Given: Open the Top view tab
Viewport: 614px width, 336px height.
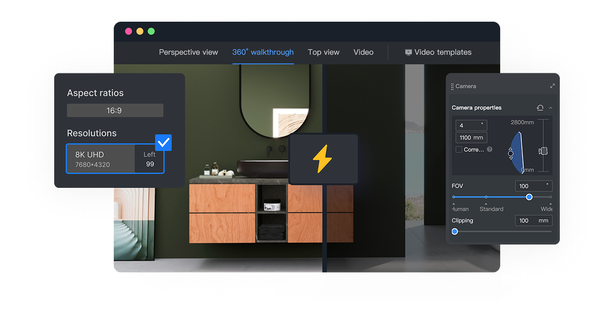Looking at the screenshot, I should [323, 52].
